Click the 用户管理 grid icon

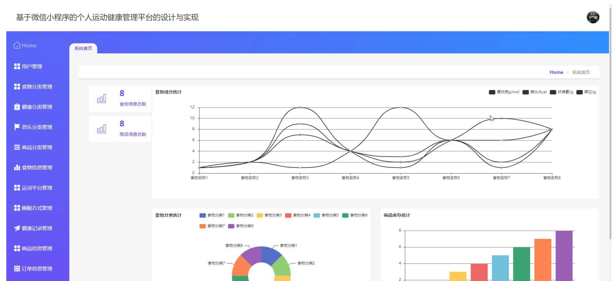click(17, 66)
